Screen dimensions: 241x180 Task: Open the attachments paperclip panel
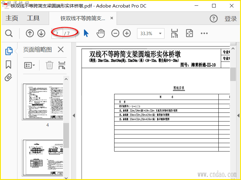[8, 77]
